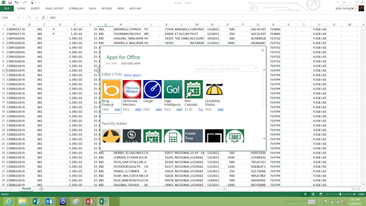Add a new sheet with plus button
This screenshot has height=206, width=366.
click(x=41, y=189)
